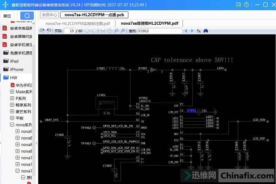Open the help question mark icon

click(x=246, y=5)
